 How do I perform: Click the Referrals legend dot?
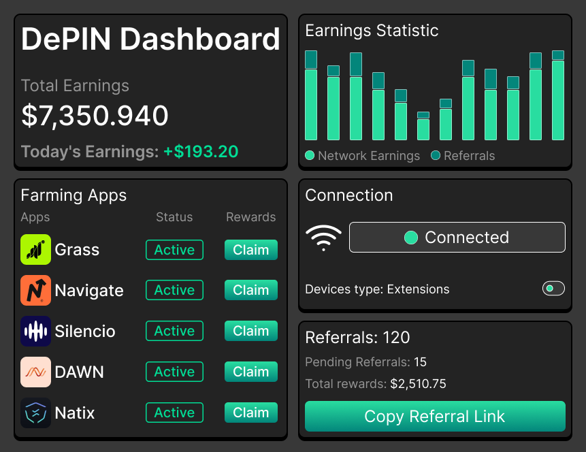pyautogui.click(x=436, y=156)
